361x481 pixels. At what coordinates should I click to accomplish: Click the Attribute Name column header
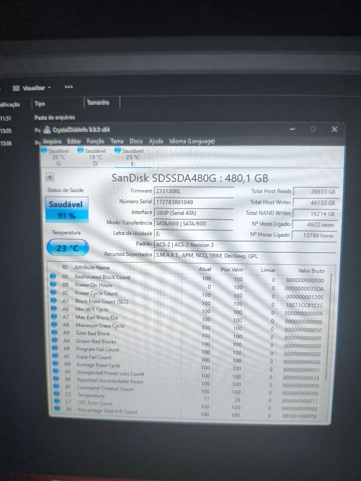(92, 268)
